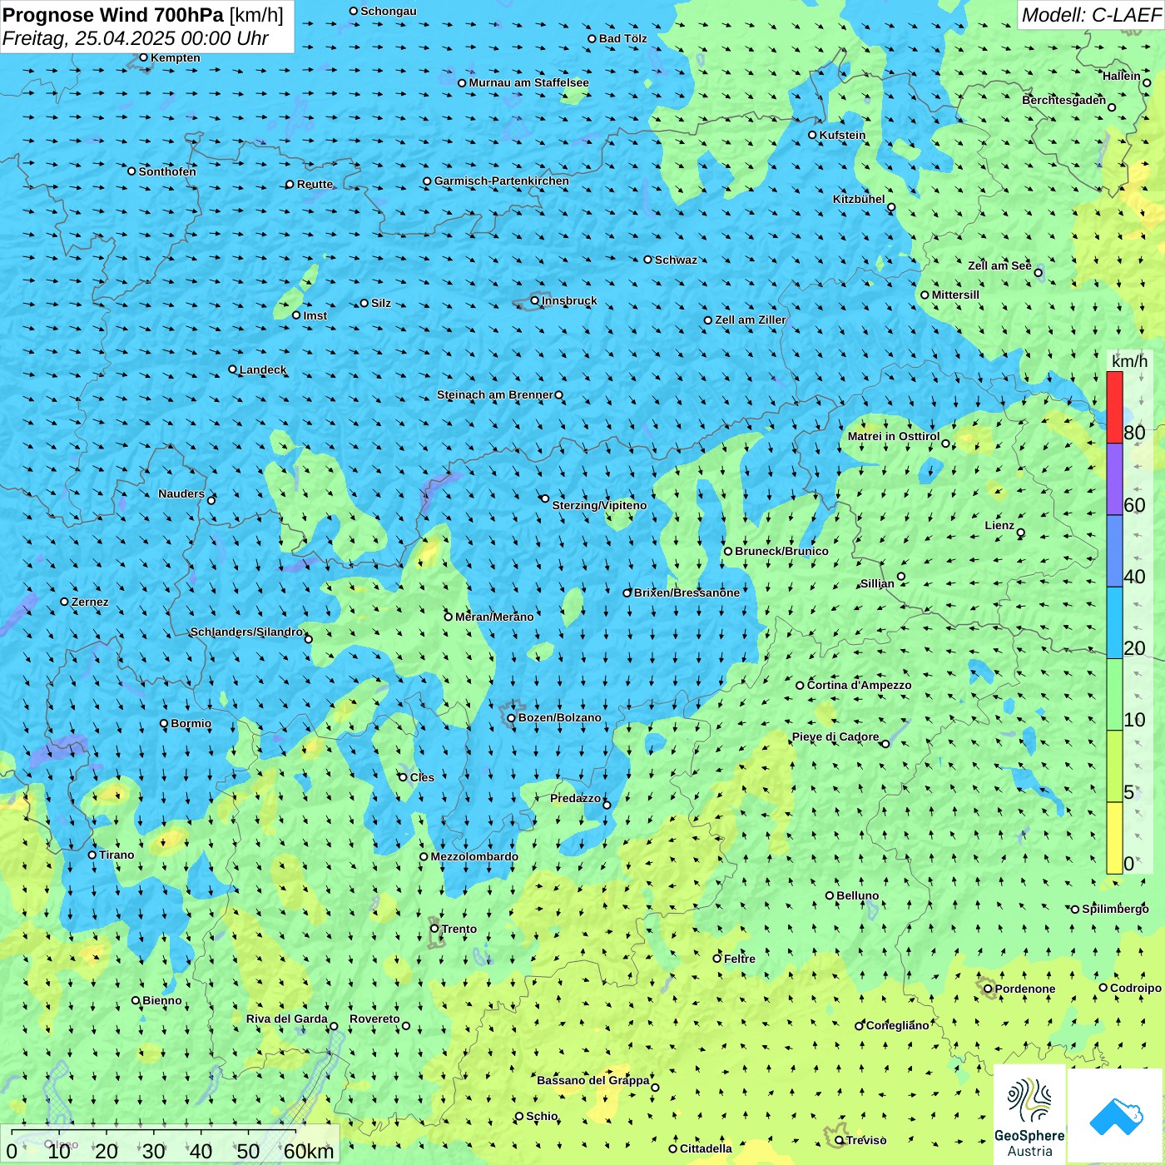Click the Trento city label
The image size is (1165, 1165).
click(459, 929)
